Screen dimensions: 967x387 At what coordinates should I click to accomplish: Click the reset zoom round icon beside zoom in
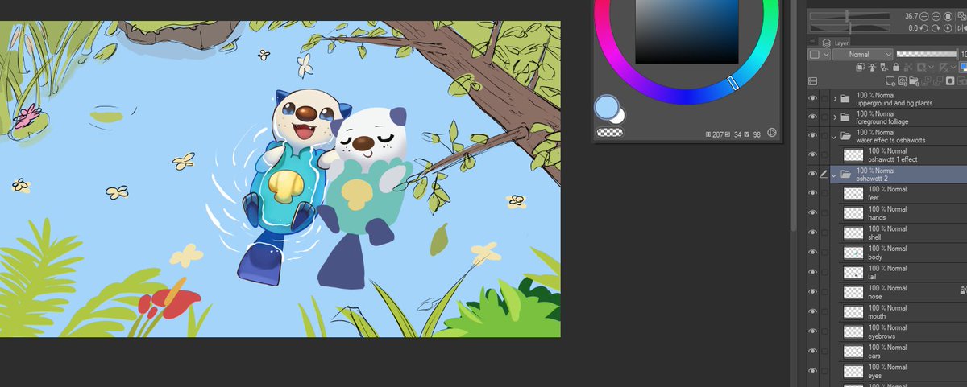(x=948, y=17)
